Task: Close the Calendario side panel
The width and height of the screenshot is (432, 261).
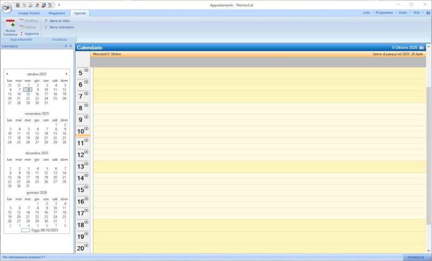Action: (71, 46)
